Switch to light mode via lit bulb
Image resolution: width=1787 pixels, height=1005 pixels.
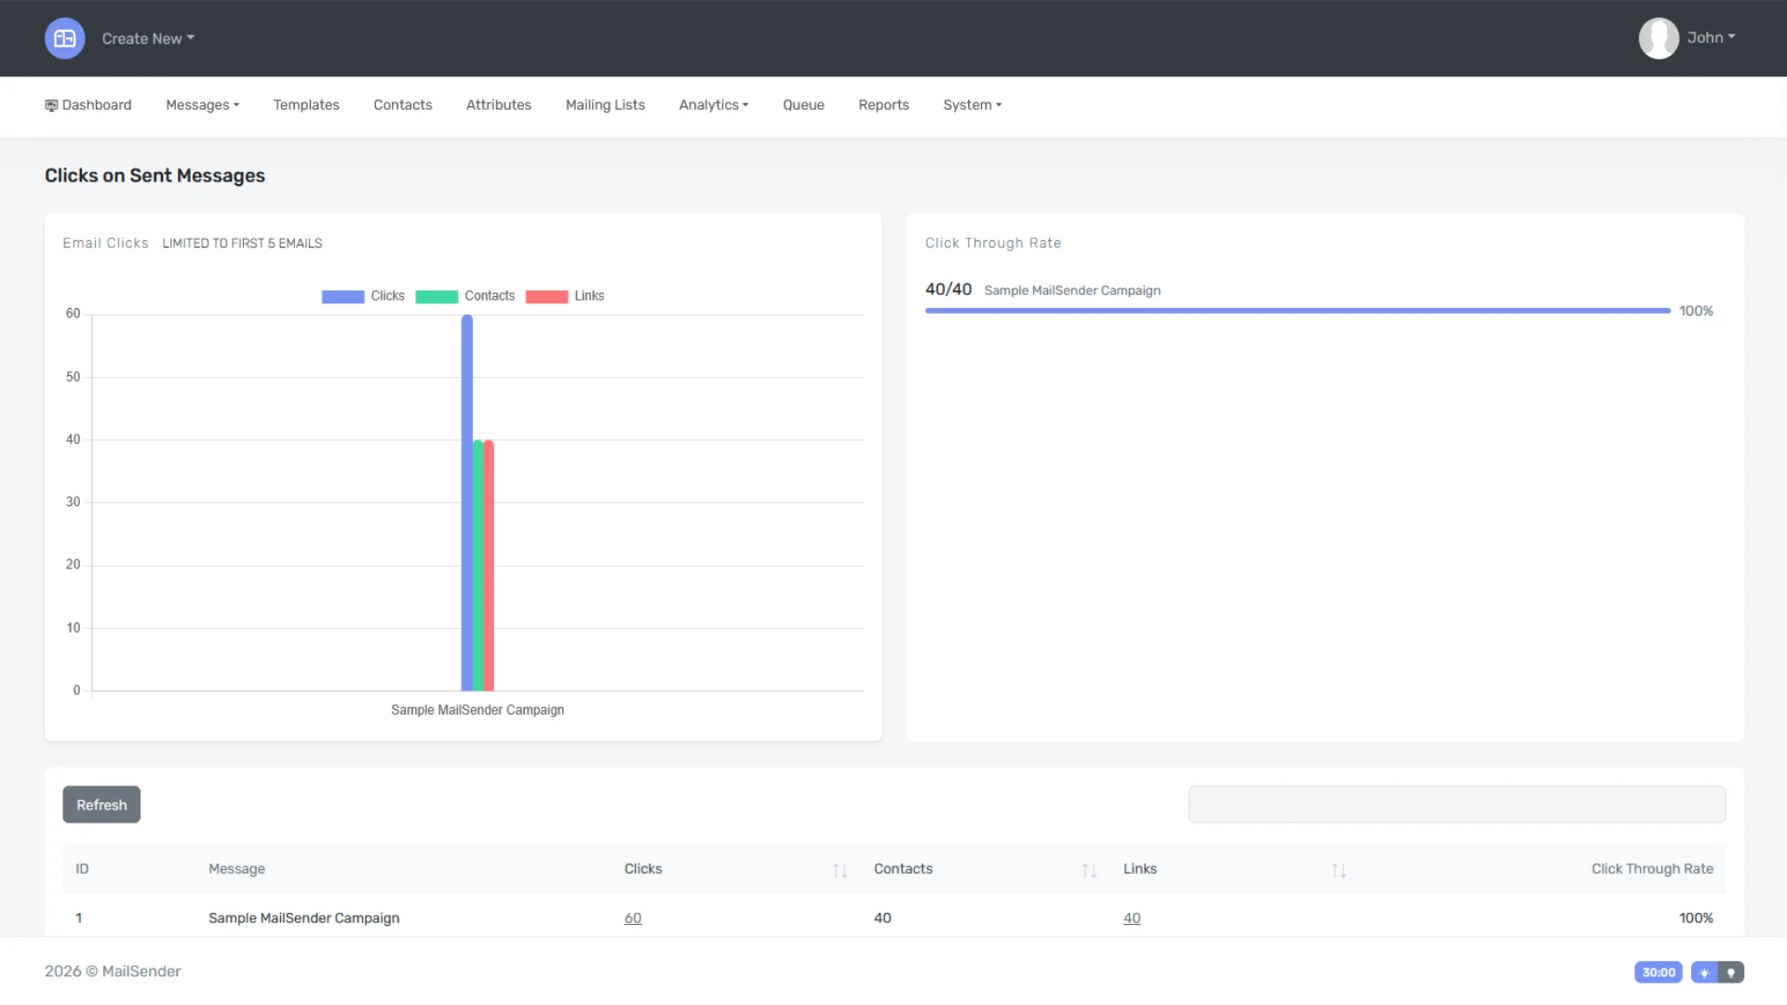click(x=1704, y=972)
